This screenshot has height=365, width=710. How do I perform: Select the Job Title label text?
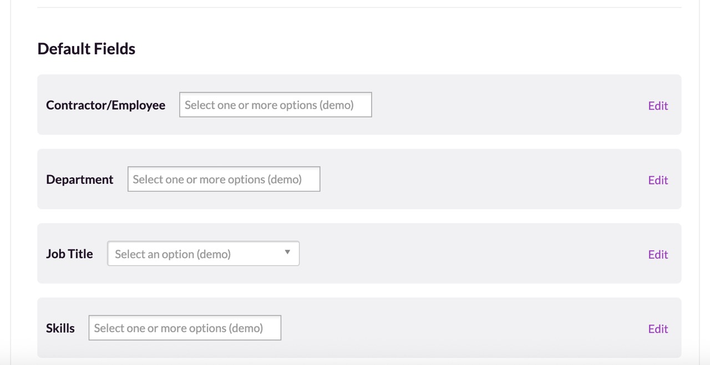69,254
